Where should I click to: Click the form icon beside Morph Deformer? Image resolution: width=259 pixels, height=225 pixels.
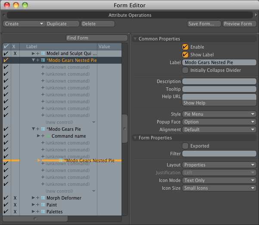point(43,198)
